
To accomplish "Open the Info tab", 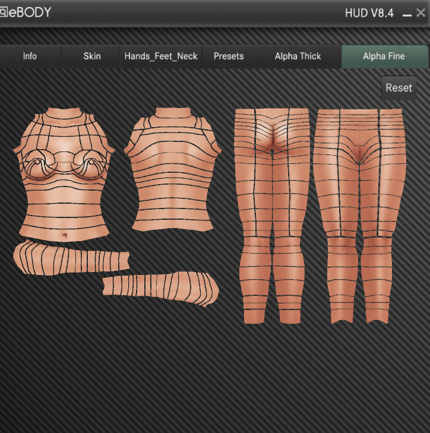I will 30,56.
